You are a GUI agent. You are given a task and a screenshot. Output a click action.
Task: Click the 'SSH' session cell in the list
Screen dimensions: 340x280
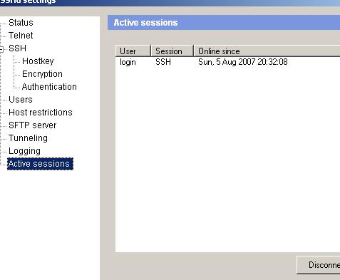[x=163, y=62]
